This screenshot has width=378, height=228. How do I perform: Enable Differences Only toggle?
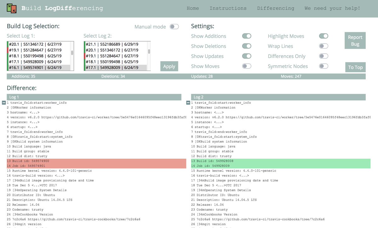(324, 56)
